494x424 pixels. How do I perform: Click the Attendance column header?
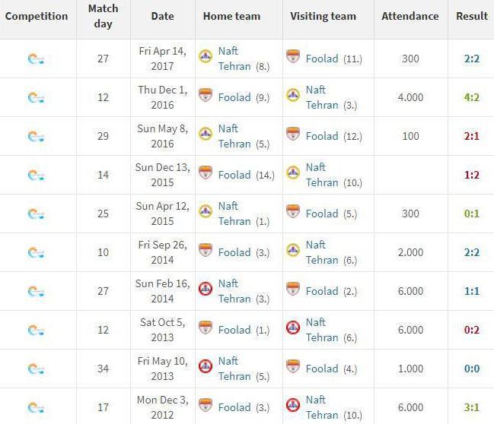[410, 16]
